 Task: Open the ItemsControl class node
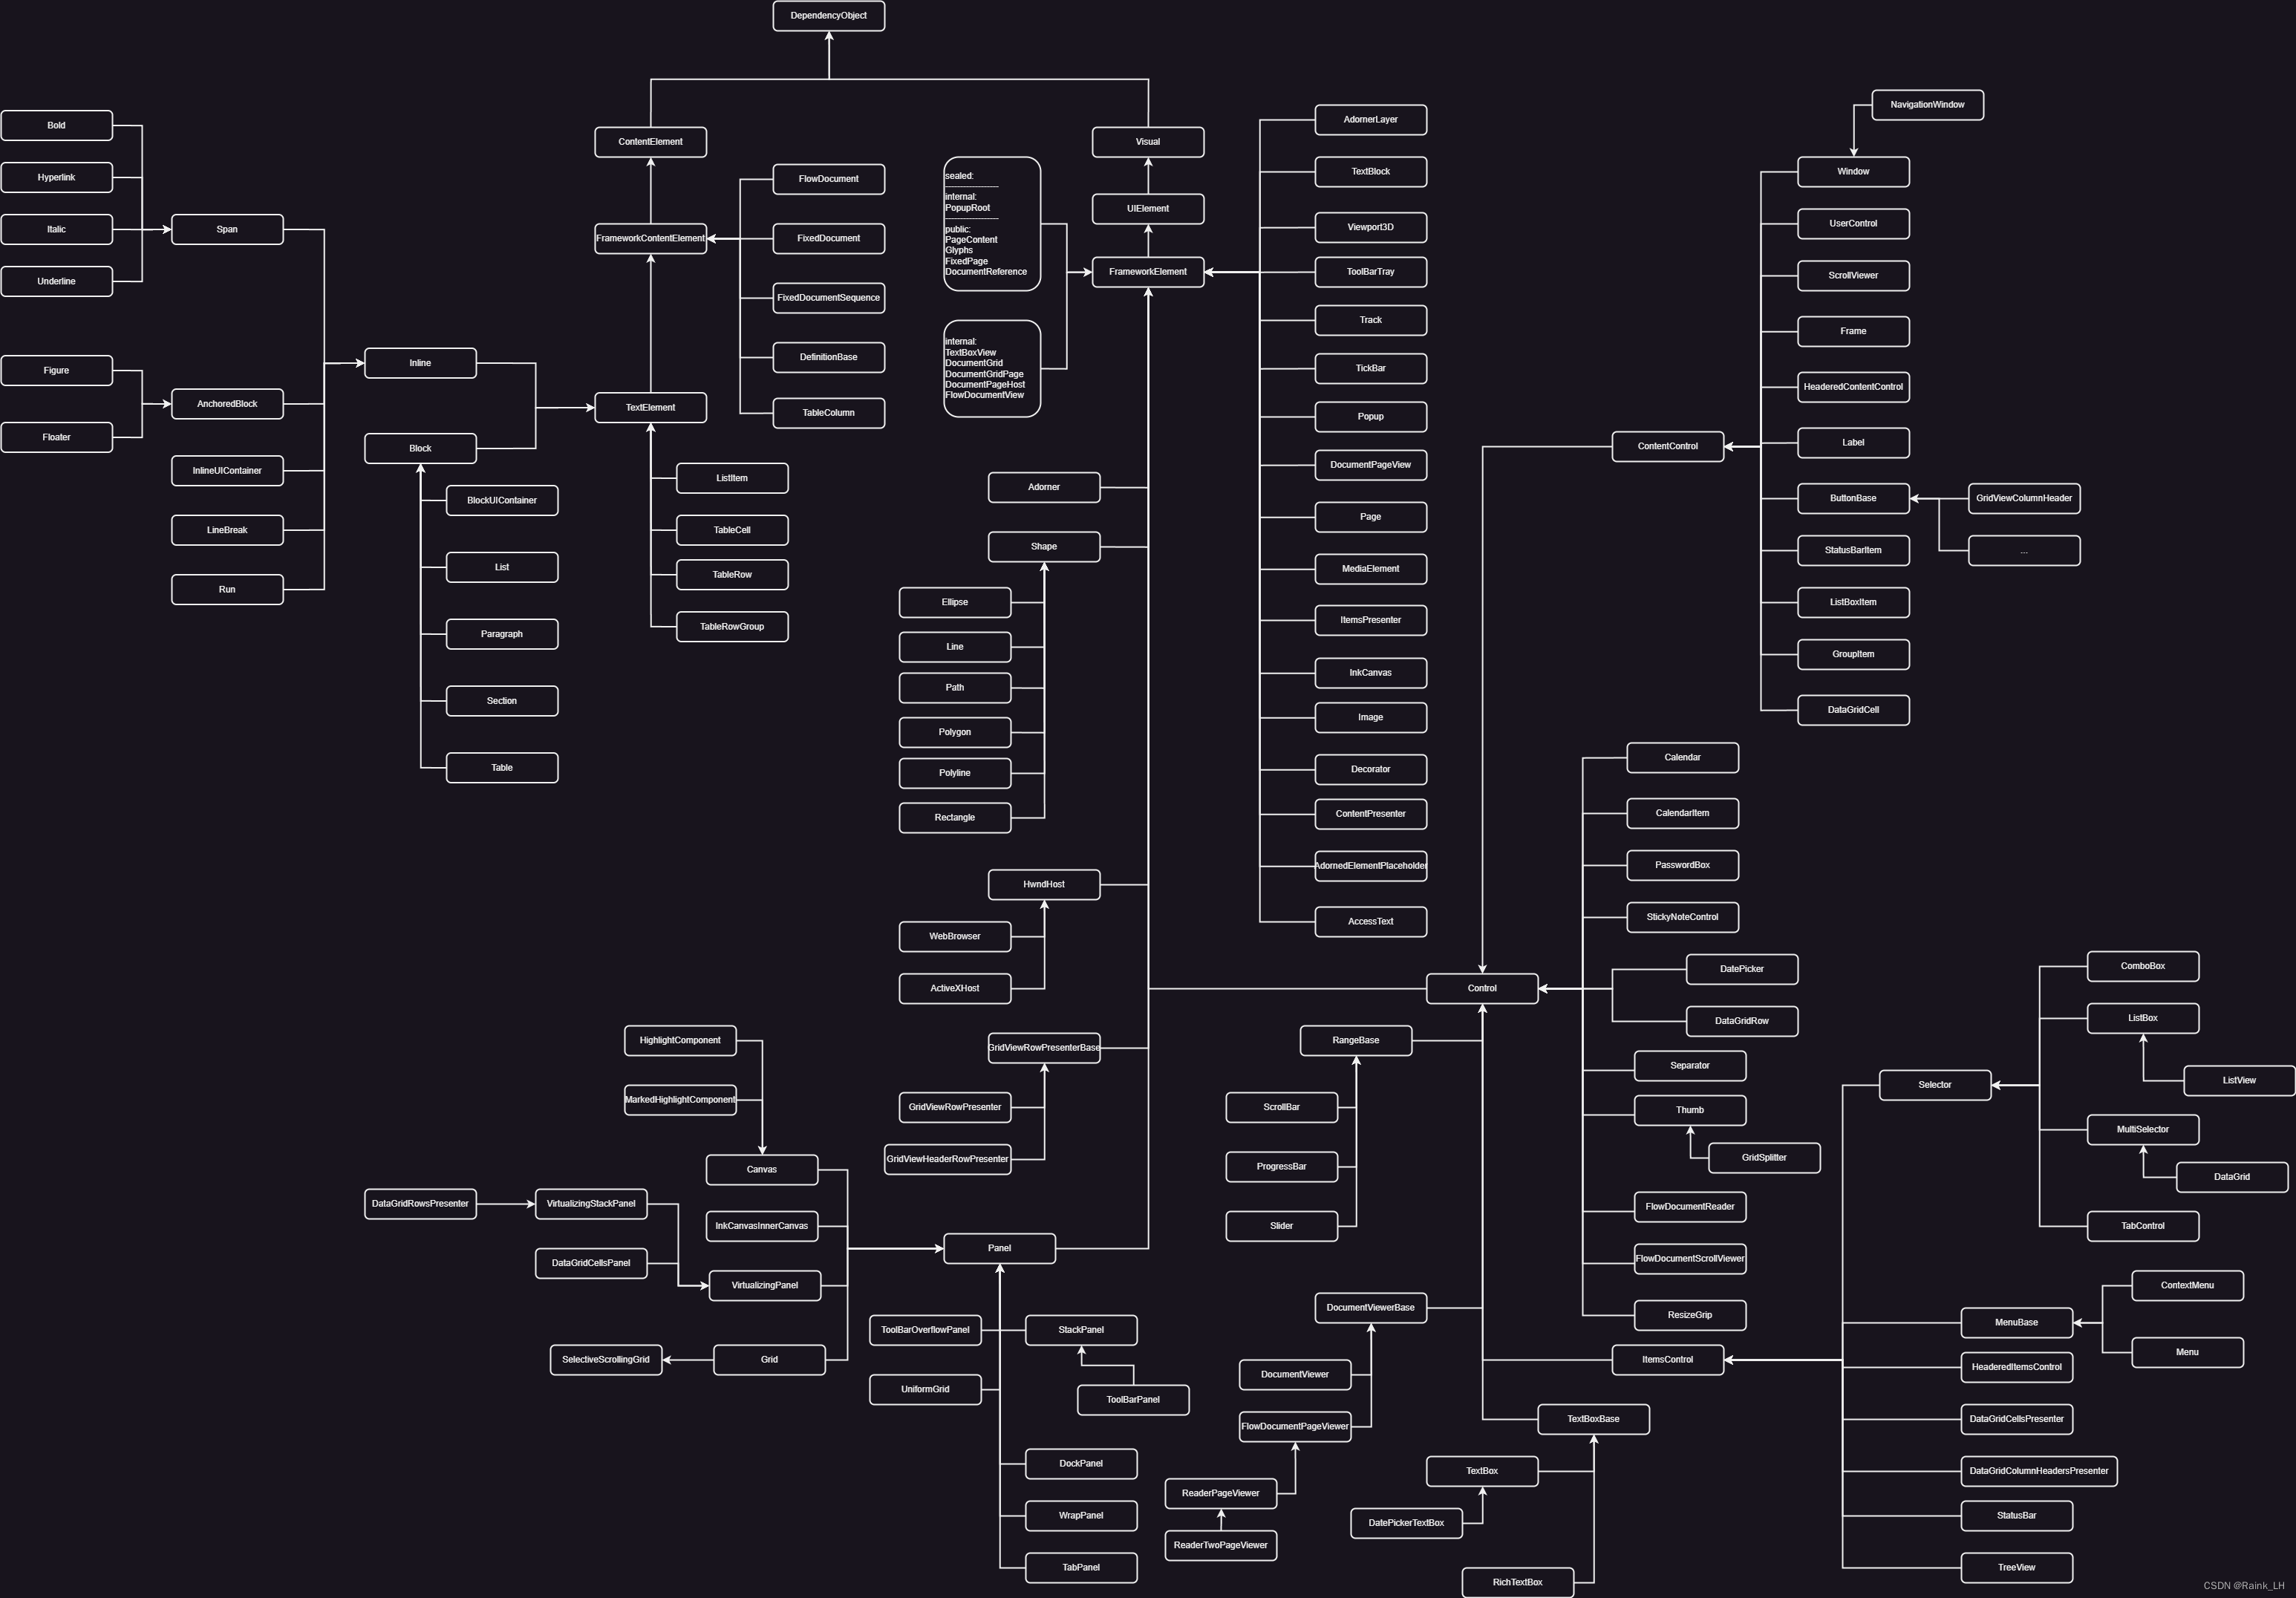tap(1666, 1360)
